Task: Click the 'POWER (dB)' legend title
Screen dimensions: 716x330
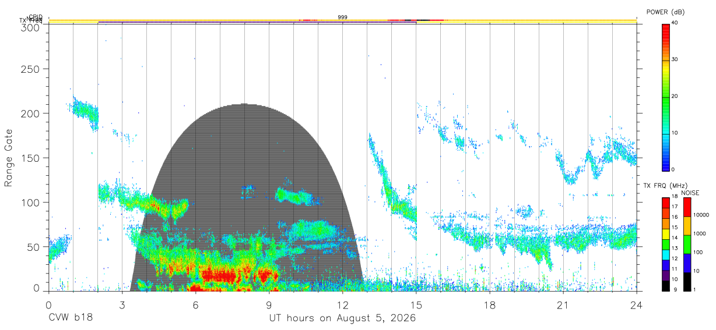Action: (x=666, y=12)
